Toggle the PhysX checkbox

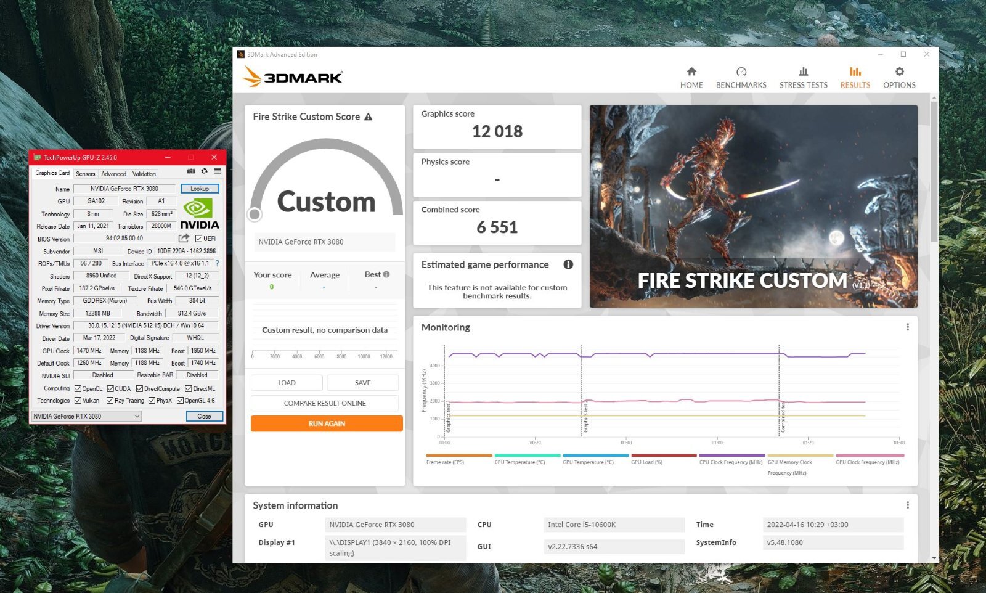tap(152, 400)
